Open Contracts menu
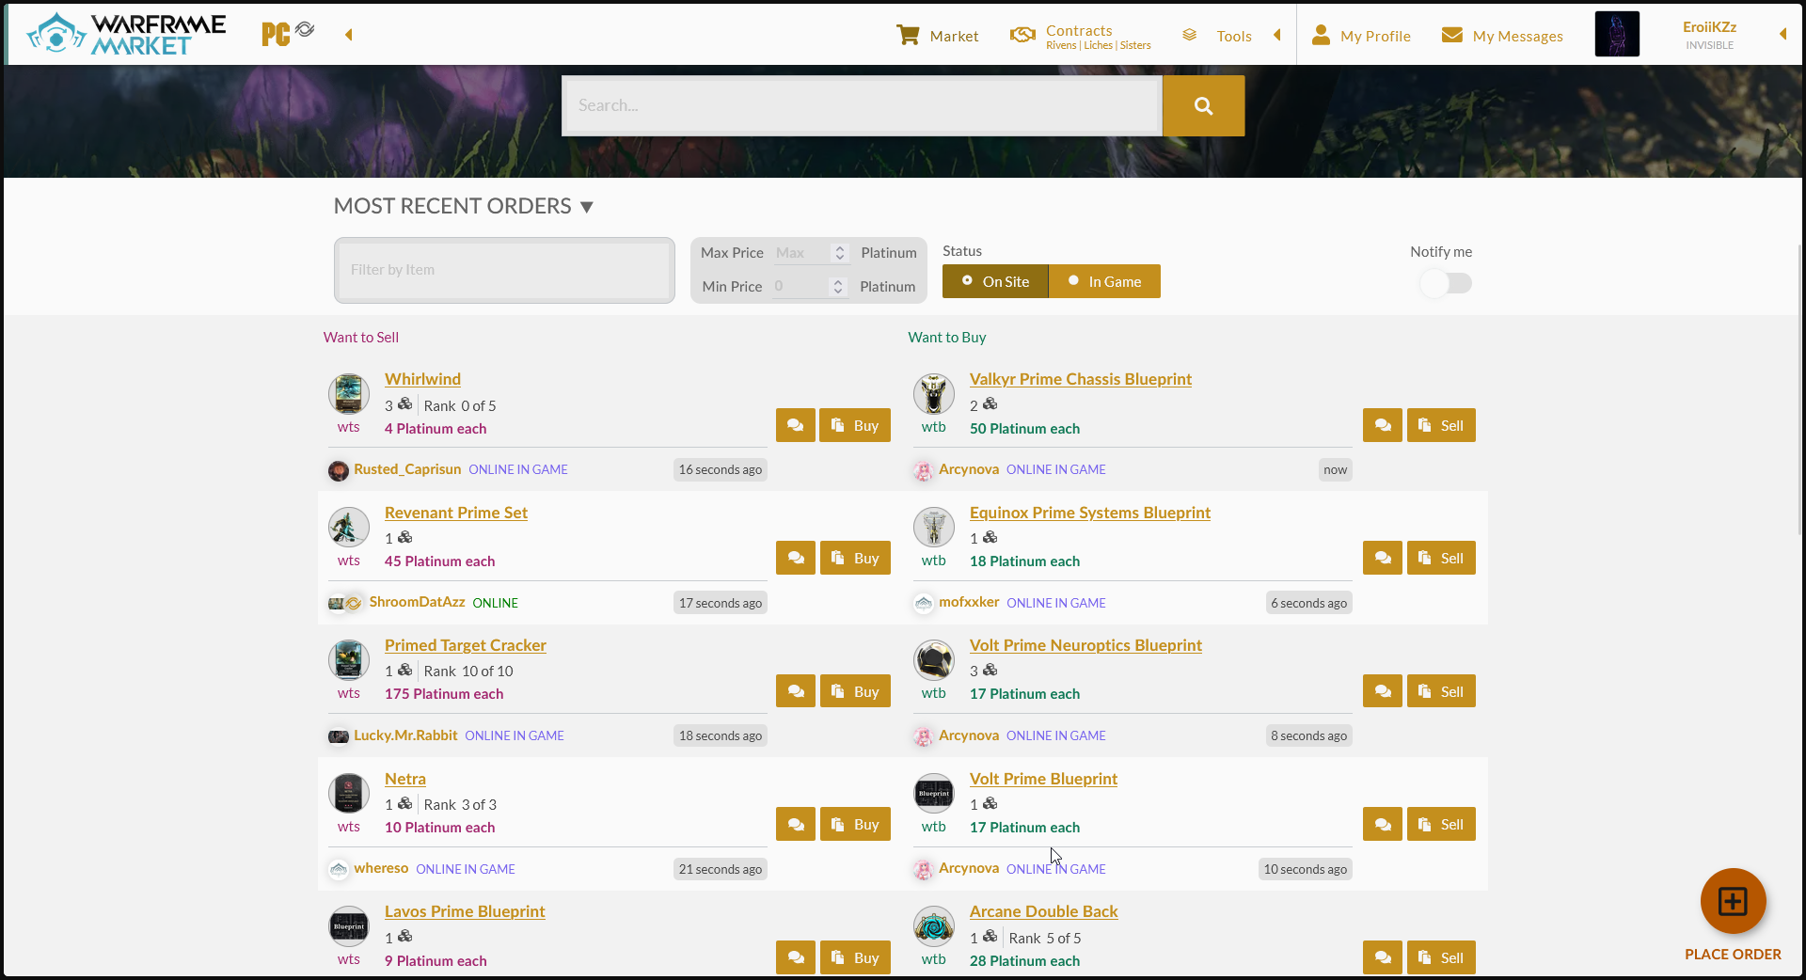 (x=1080, y=36)
